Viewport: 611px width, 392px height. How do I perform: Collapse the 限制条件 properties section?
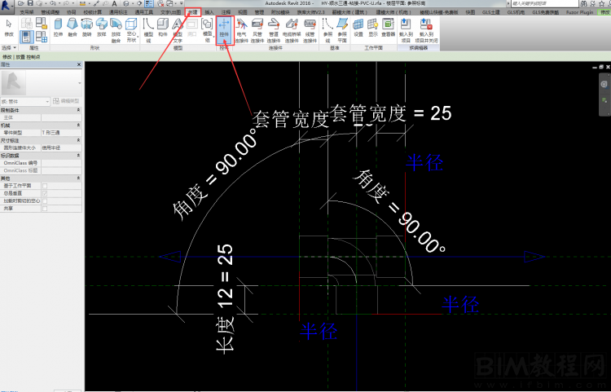(x=78, y=110)
